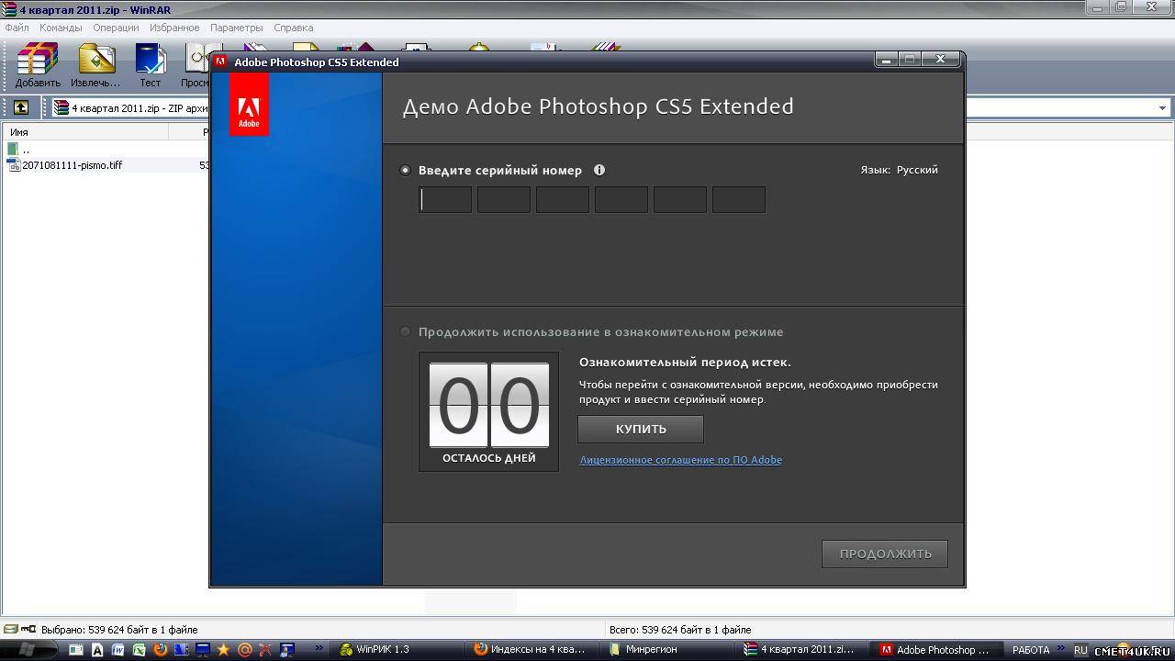
Task: Expand hidden quick launch icons chevron
Action: (x=319, y=649)
